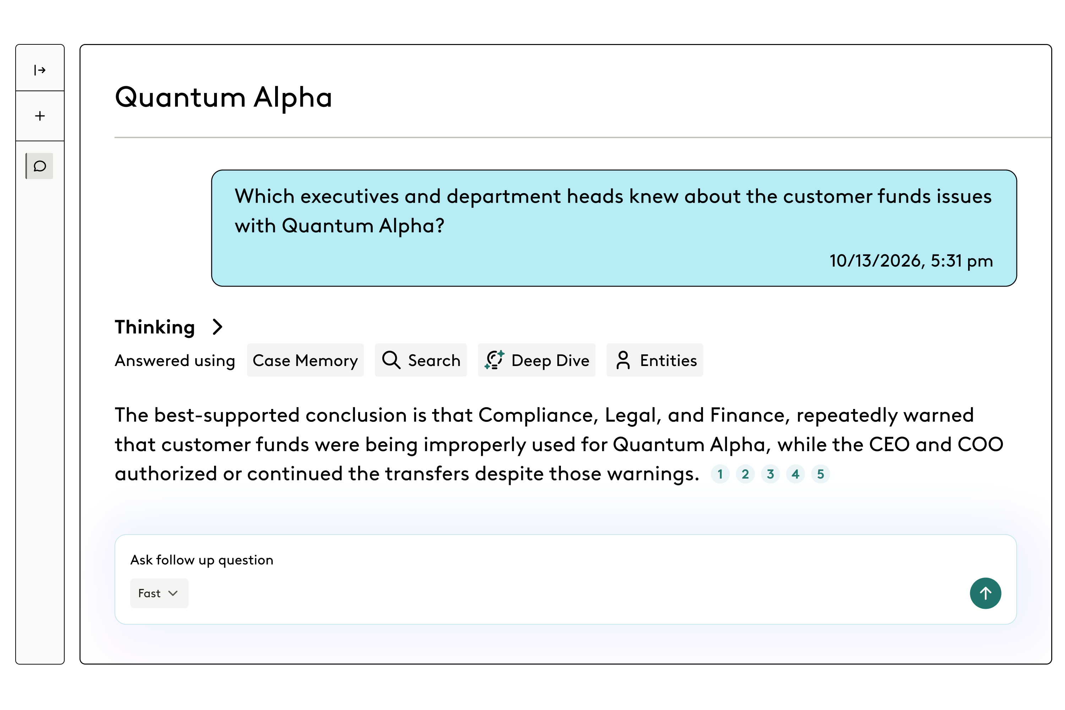1065x710 pixels.
Task: Click the Quantum Alpha page title
Action: click(x=223, y=97)
